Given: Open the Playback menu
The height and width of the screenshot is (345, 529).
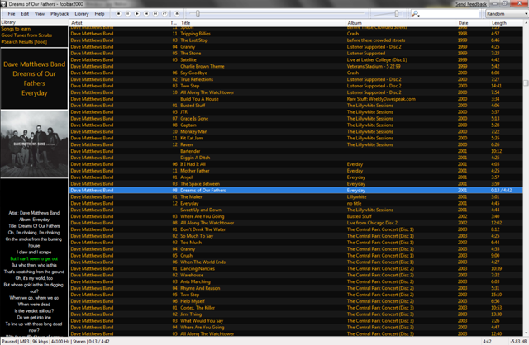Looking at the screenshot, I should [60, 14].
